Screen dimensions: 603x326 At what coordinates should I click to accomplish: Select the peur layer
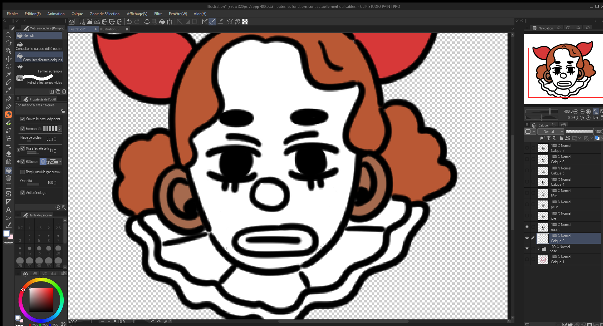tap(569, 205)
